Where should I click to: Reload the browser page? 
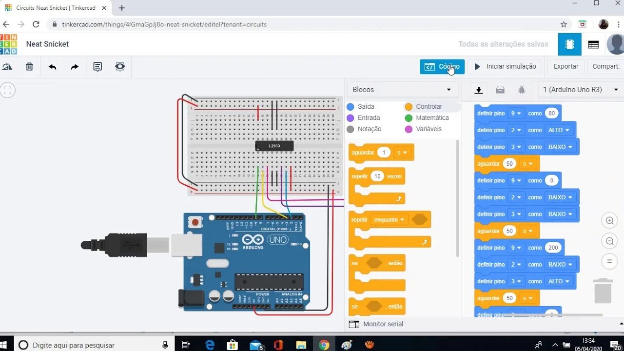[36, 24]
